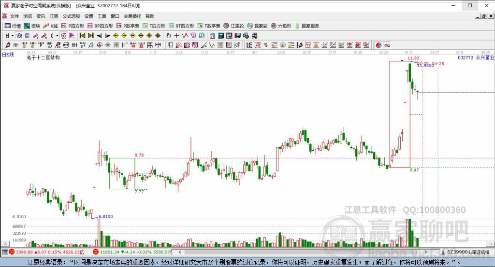Select the hand pan tool

click(168, 36)
